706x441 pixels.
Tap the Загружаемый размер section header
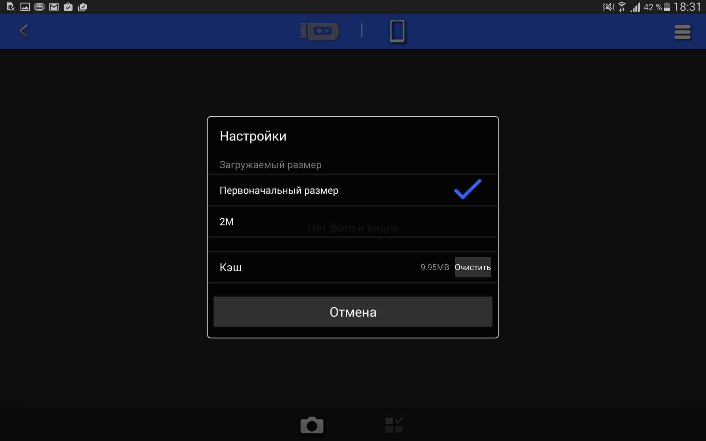(x=270, y=165)
